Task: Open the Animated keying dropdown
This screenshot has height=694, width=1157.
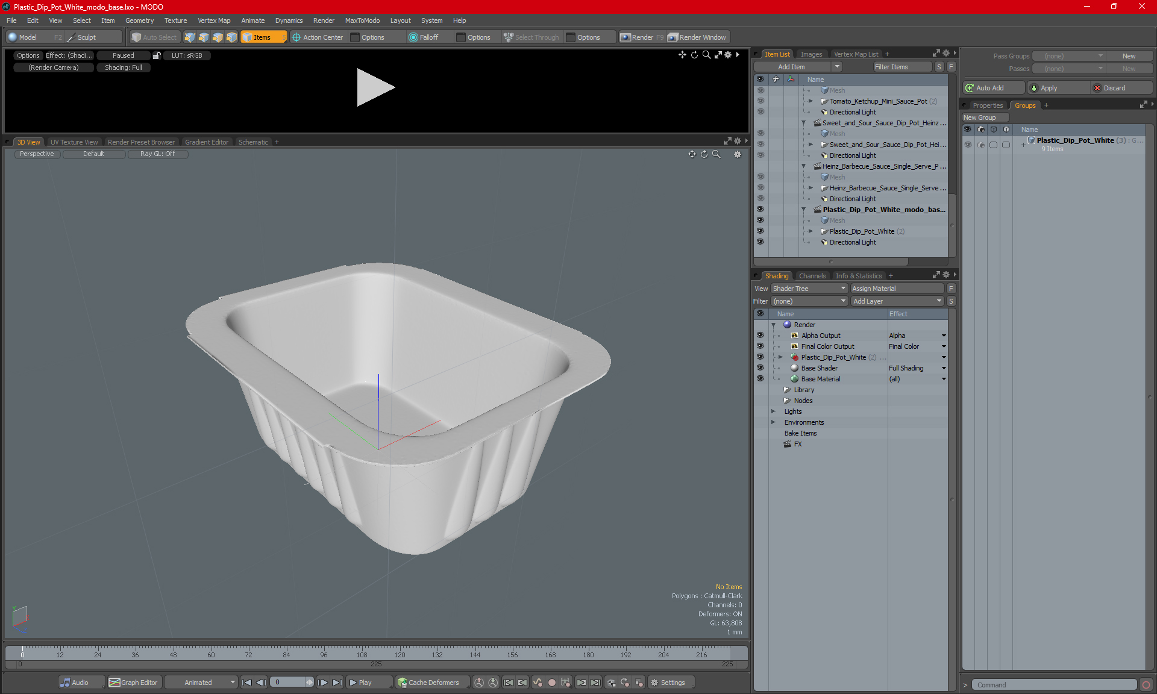Action: [x=201, y=683]
